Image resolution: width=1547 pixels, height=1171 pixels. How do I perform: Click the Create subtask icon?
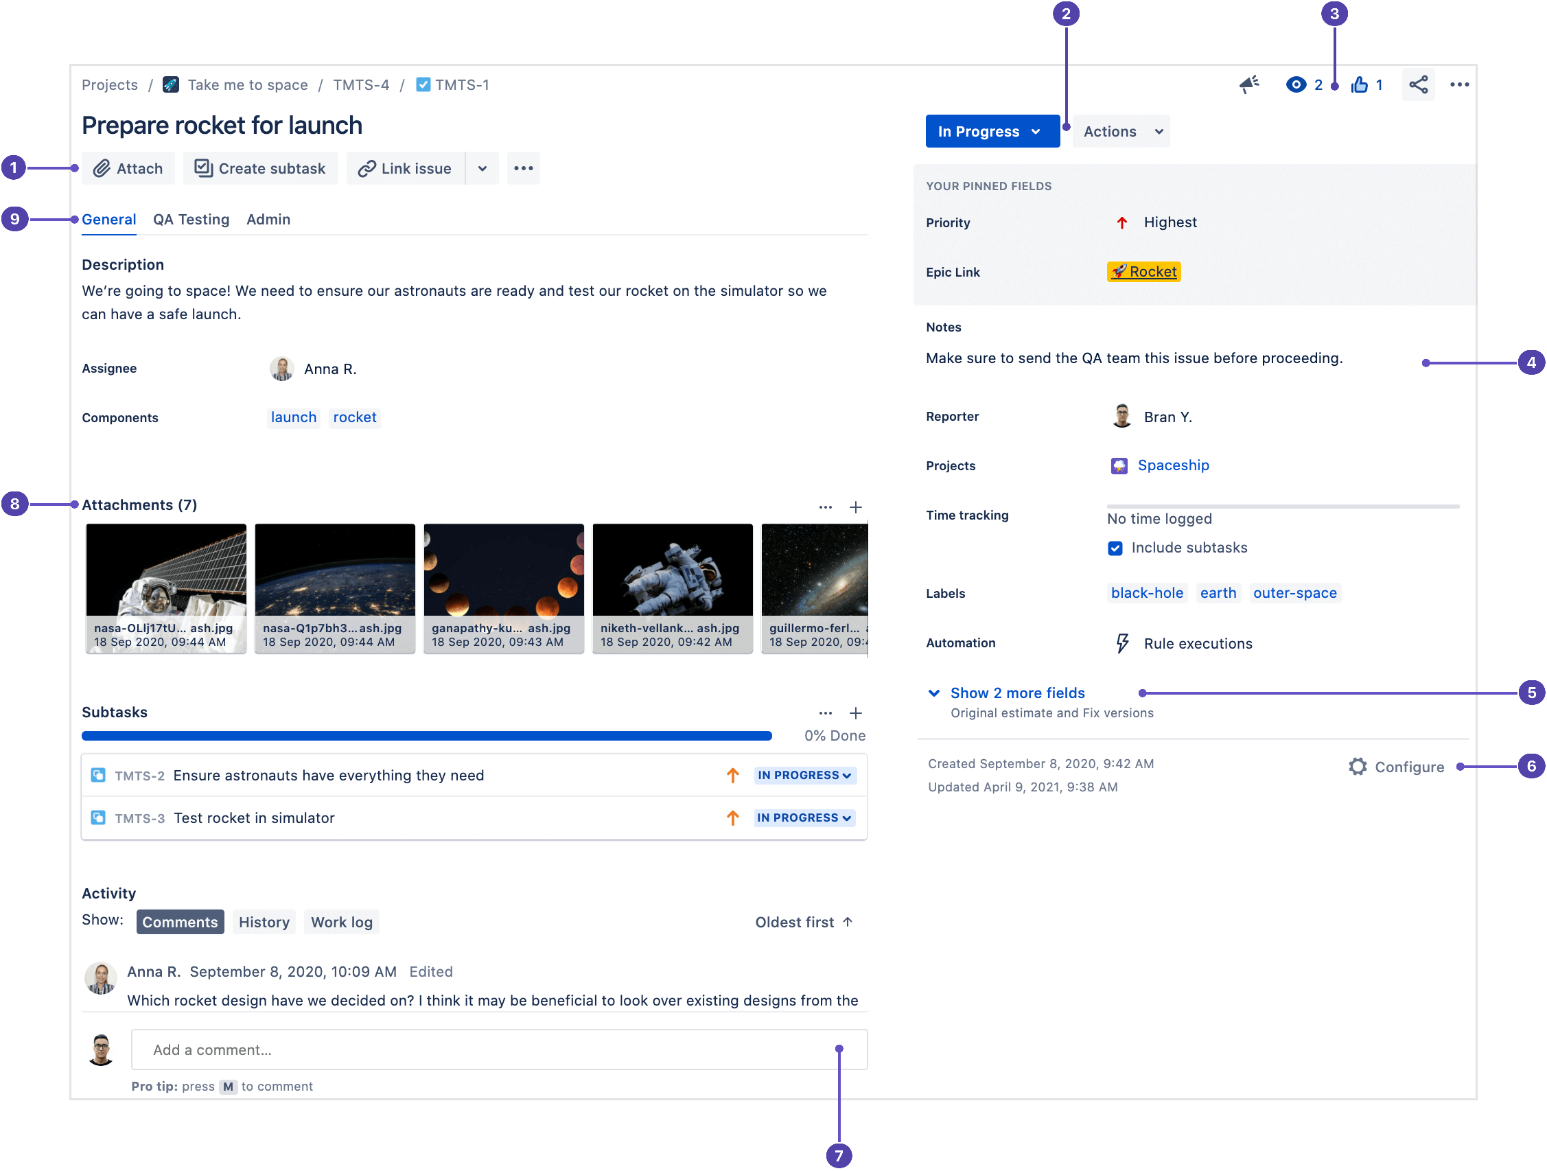pyautogui.click(x=200, y=169)
